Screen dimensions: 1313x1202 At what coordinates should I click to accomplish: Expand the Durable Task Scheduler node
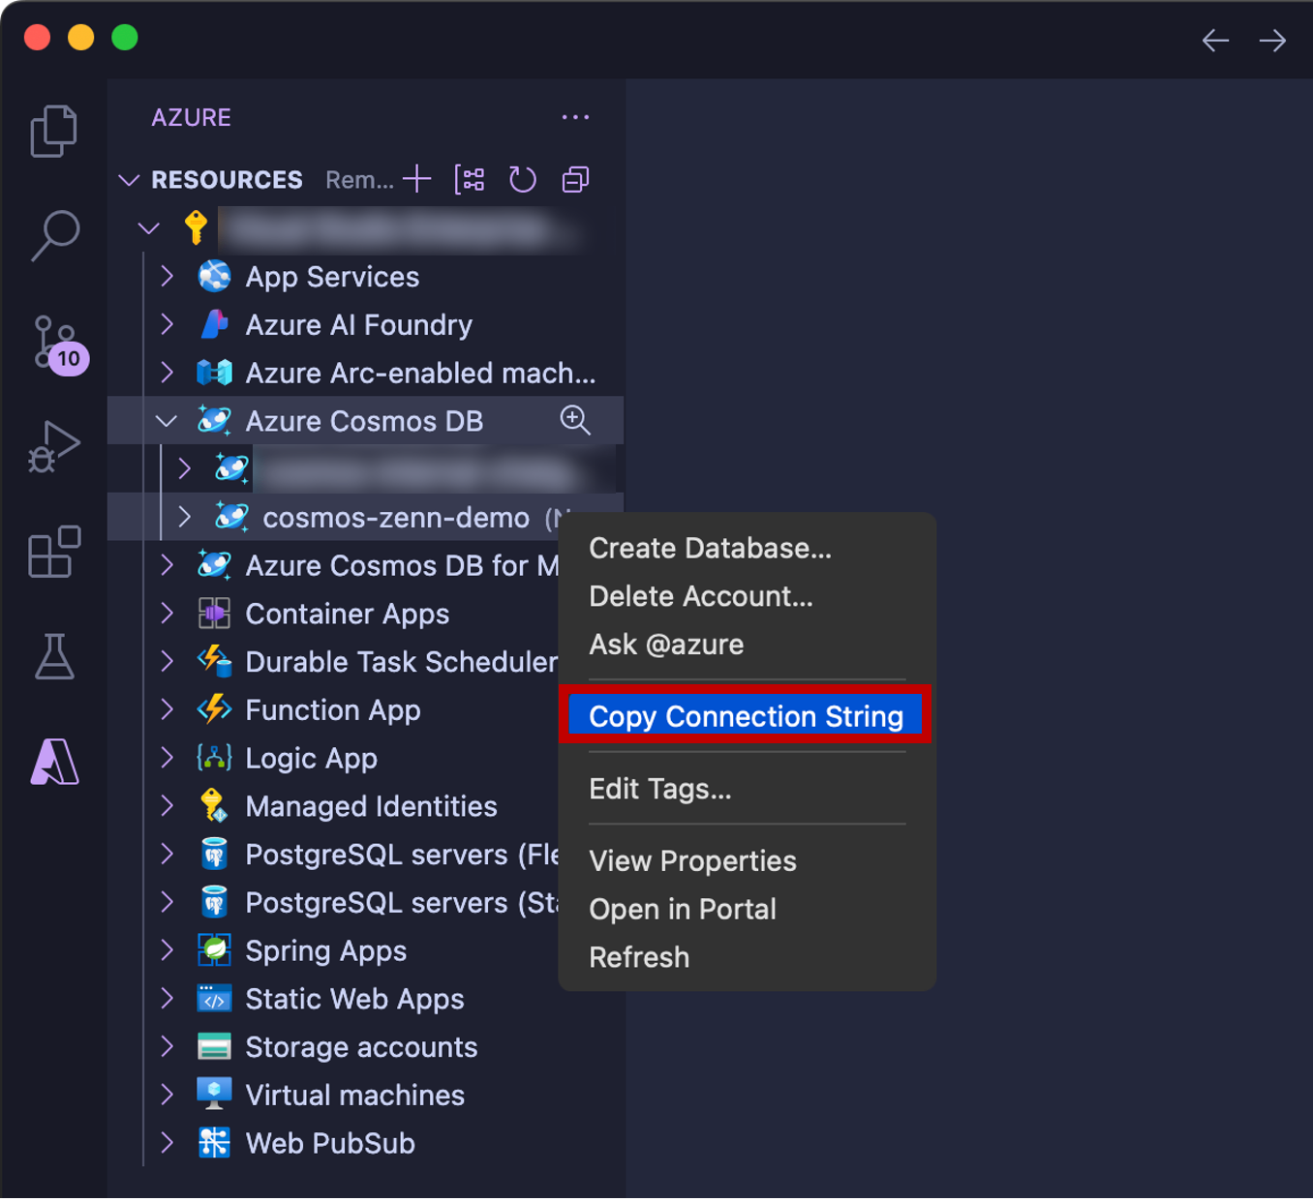click(168, 661)
